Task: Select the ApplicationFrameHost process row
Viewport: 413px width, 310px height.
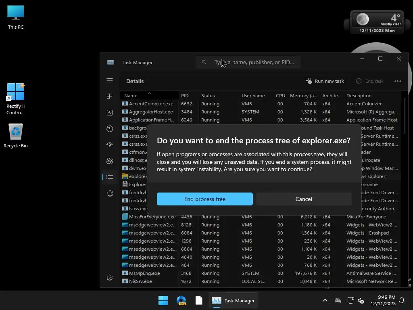Action: point(261,119)
